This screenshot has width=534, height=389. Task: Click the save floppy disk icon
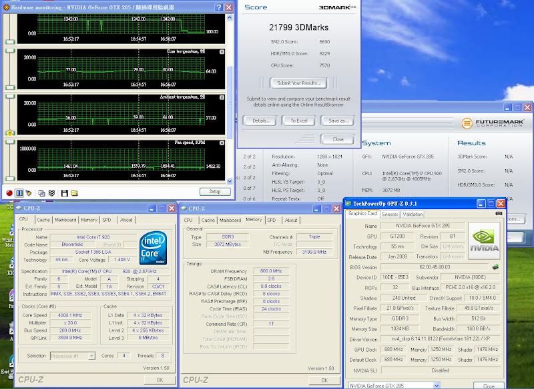(64, 193)
